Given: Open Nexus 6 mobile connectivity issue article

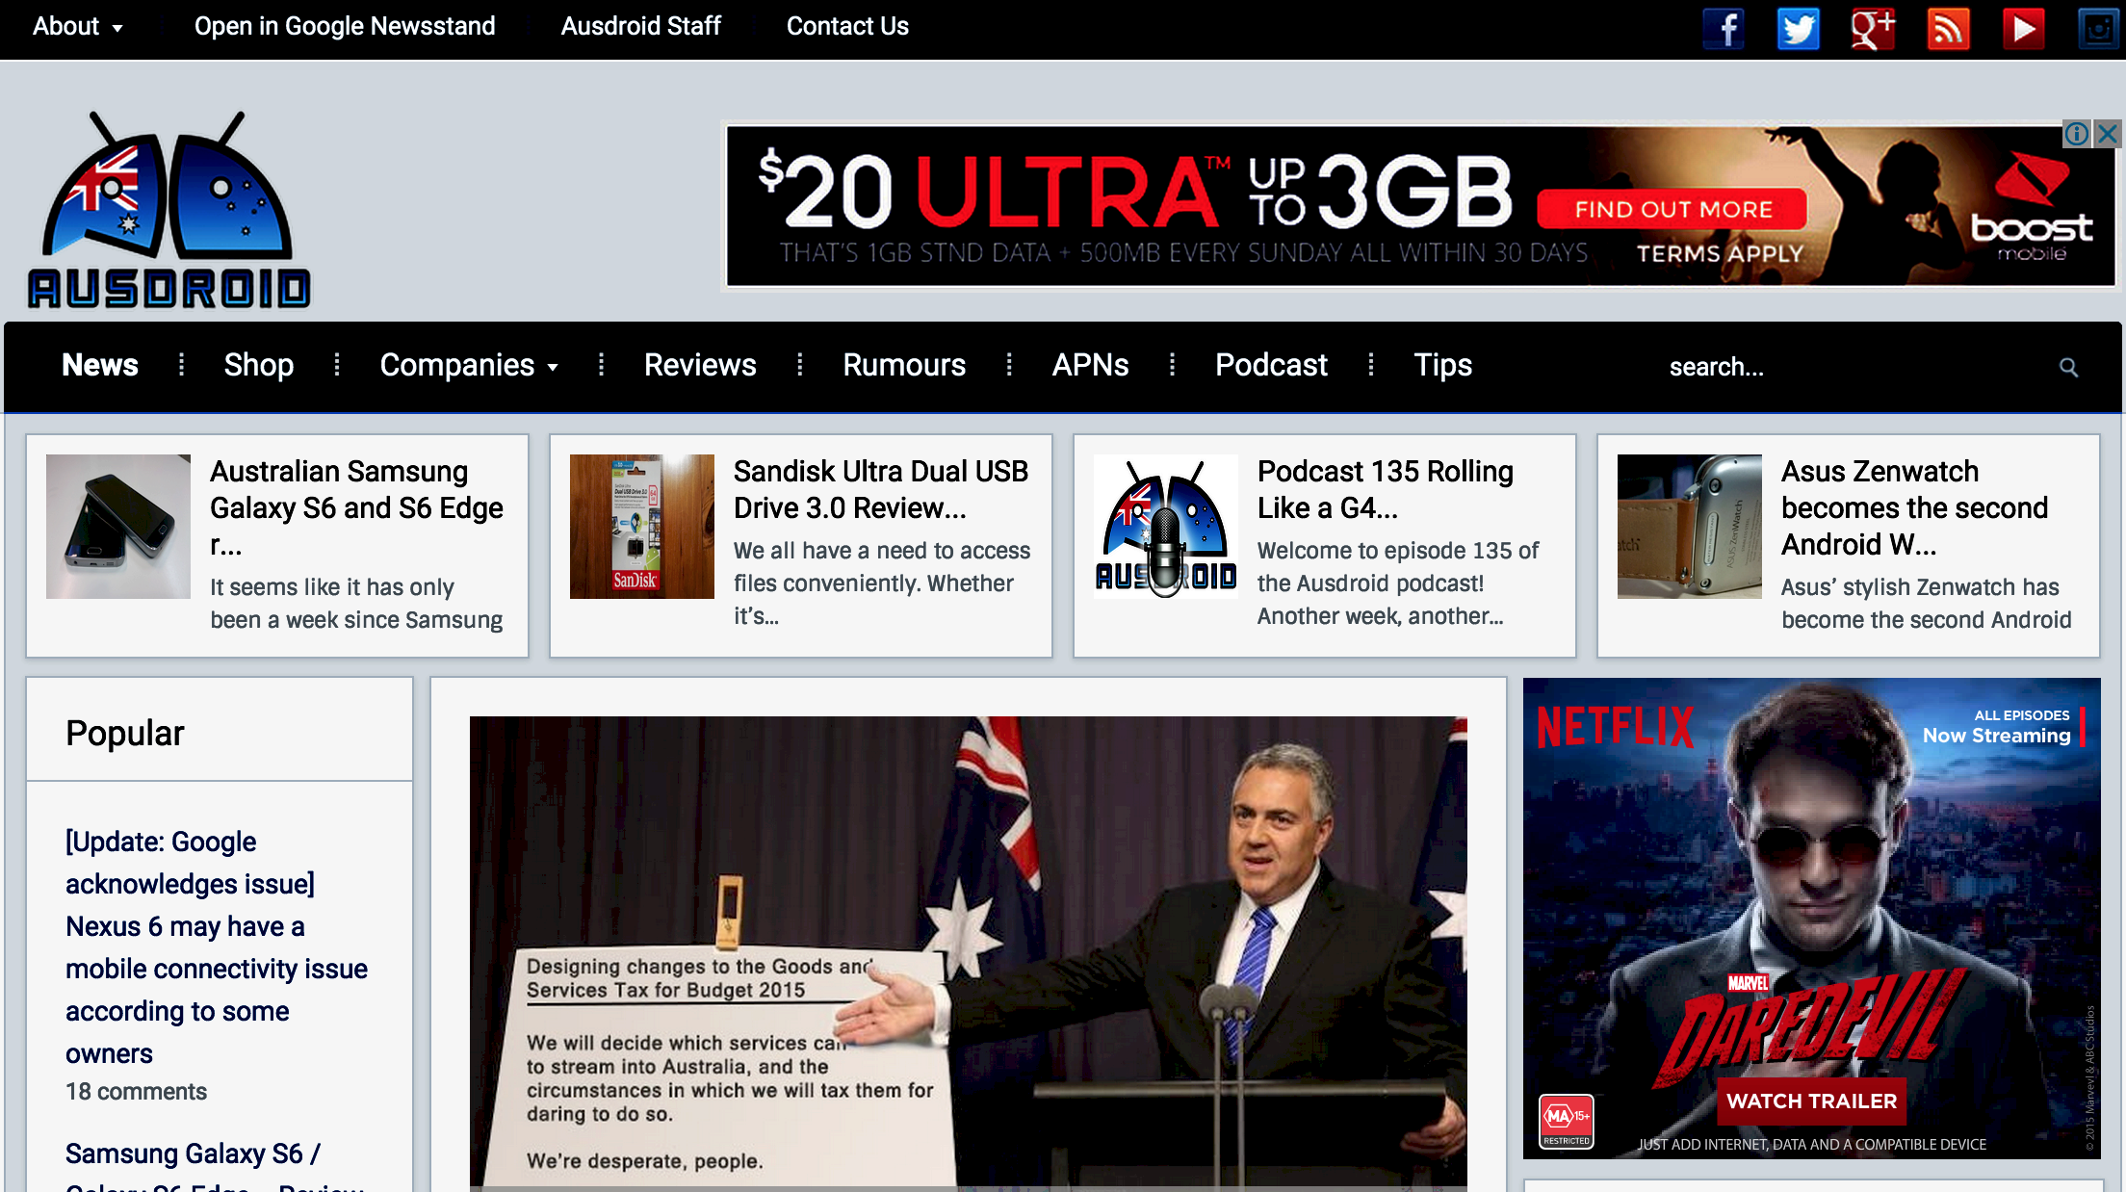Looking at the screenshot, I should pyautogui.click(x=217, y=947).
